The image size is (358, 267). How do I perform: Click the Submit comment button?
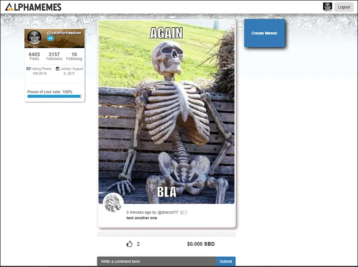(x=226, y=261)
